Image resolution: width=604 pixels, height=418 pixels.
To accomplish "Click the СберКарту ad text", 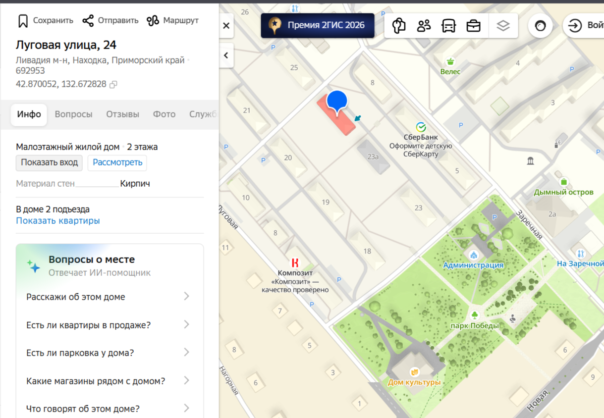I will click(x=421, y=154).
